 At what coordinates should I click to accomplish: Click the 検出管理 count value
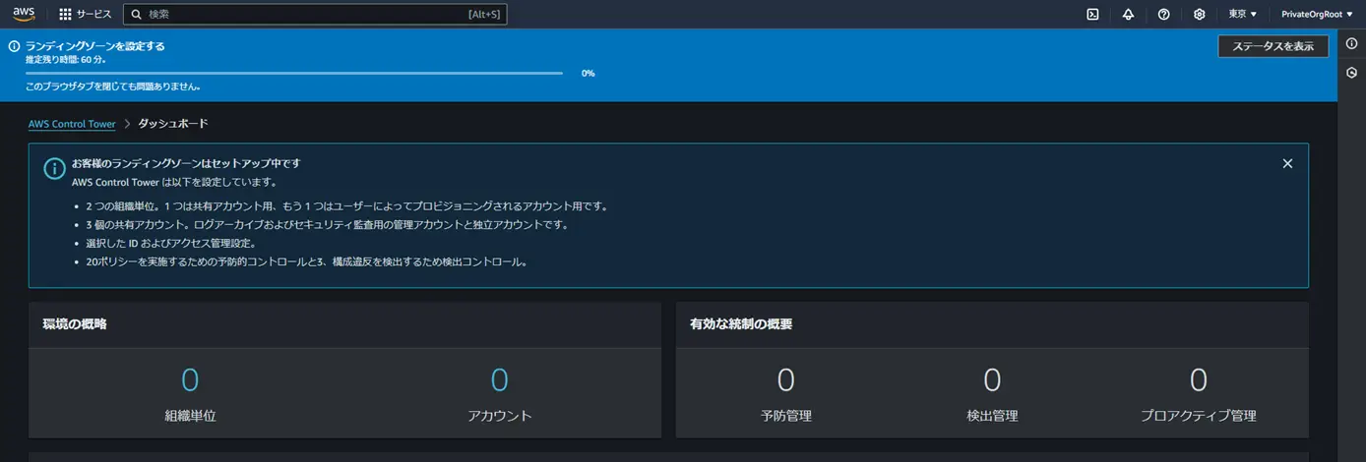pyautogui.click(x=992, y=380)
